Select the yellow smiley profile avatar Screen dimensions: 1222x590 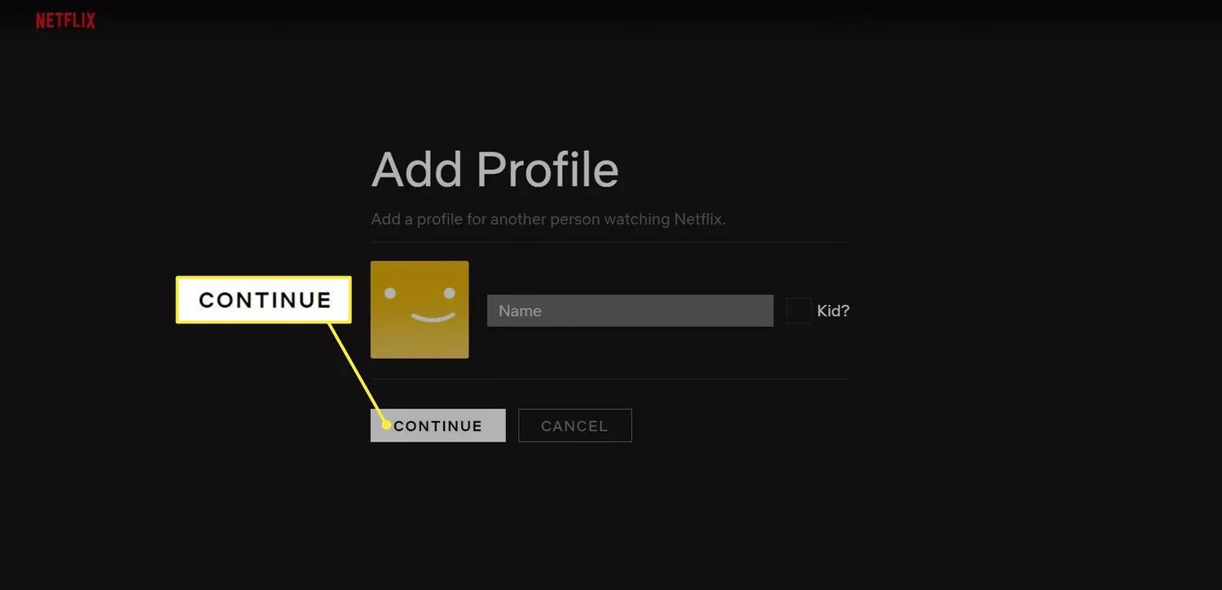click(x=420, y=310)
